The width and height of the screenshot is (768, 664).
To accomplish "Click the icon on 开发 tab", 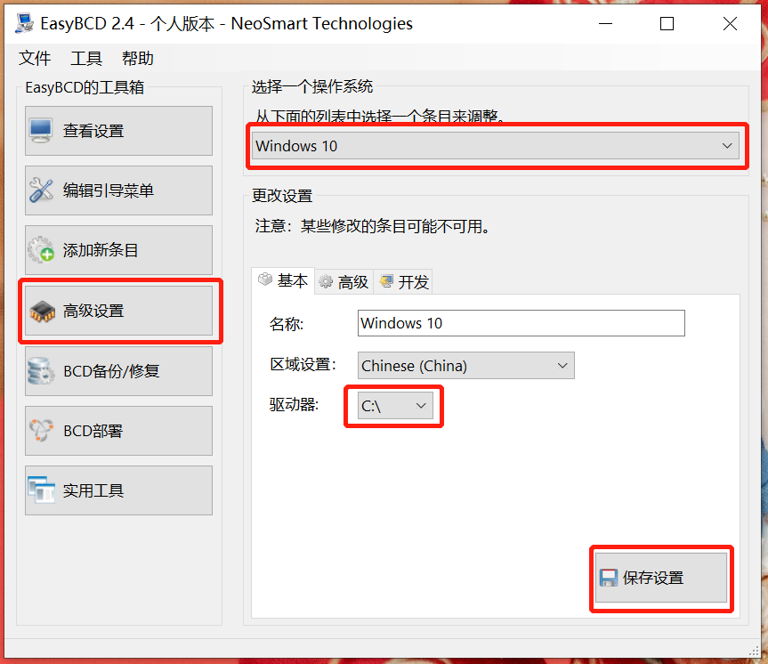I will (x=386, y=281).
